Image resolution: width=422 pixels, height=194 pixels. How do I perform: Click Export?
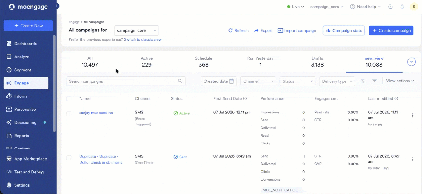(263, 30)
